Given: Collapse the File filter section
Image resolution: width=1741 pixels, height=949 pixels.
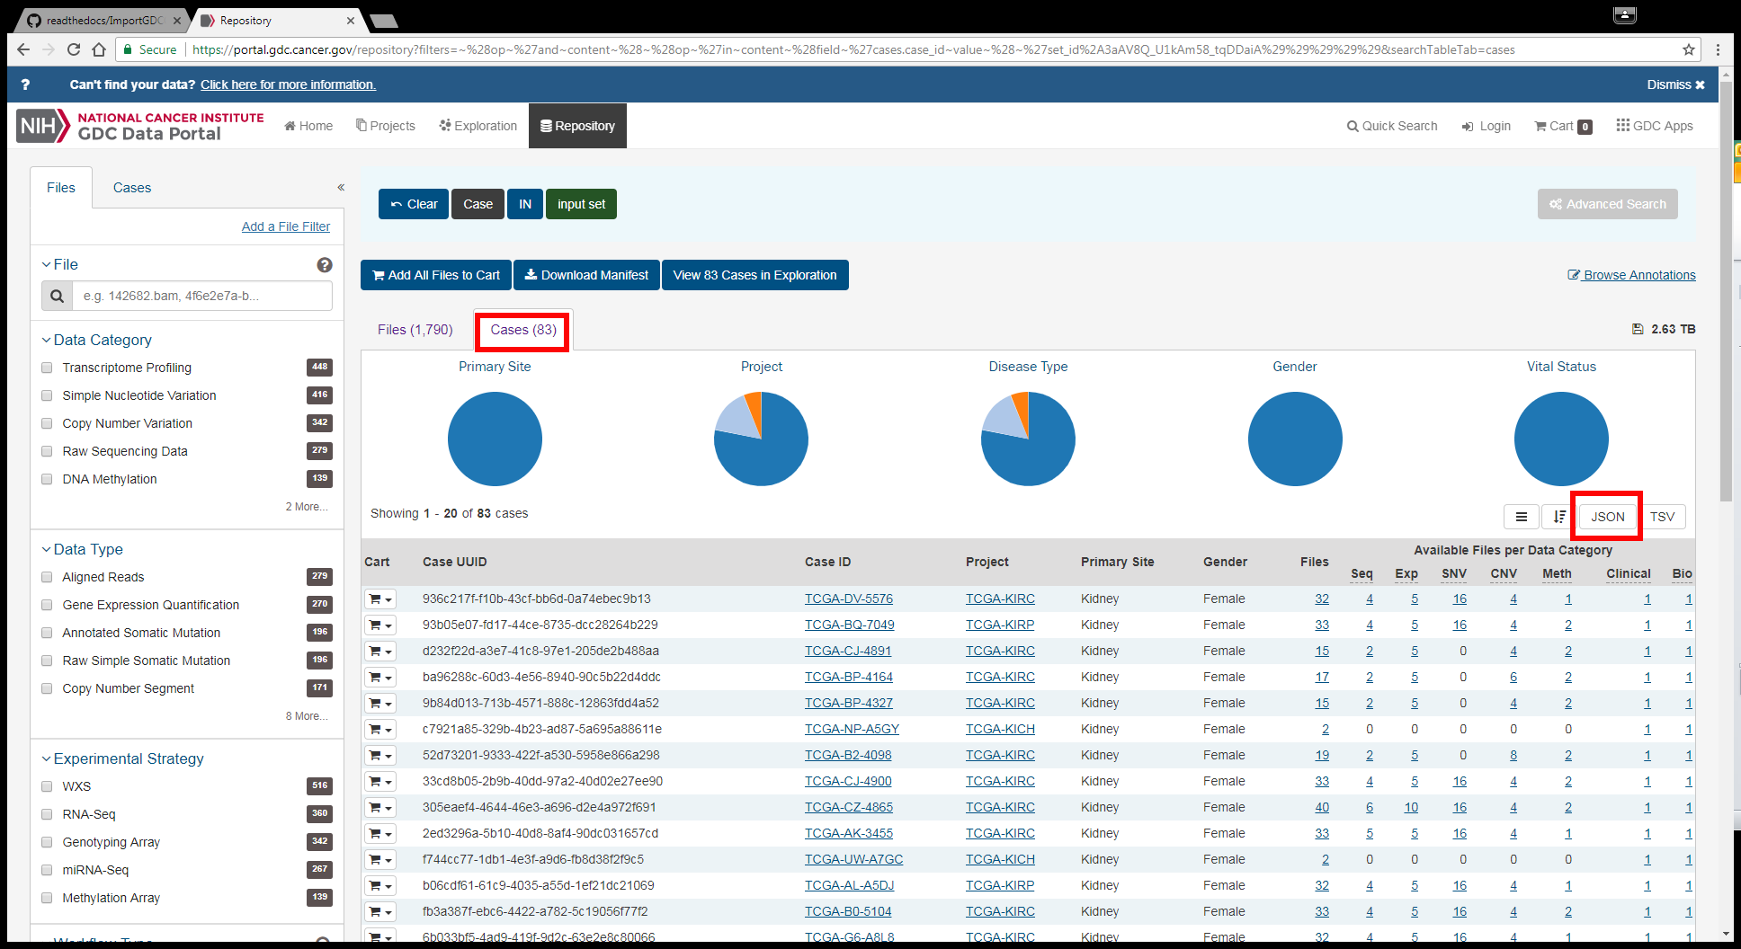Looking at the screenshot, I should (x=59, y=264).
